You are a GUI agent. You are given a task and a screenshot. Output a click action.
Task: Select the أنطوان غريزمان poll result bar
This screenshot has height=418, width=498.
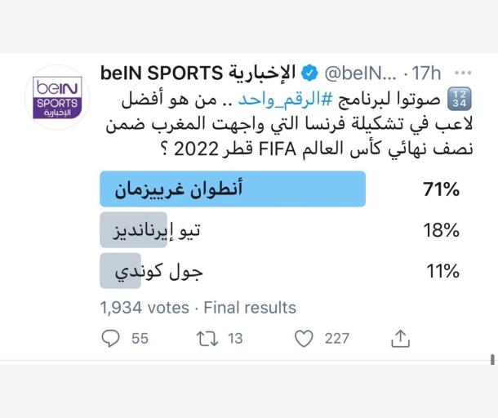coord(233,190)
